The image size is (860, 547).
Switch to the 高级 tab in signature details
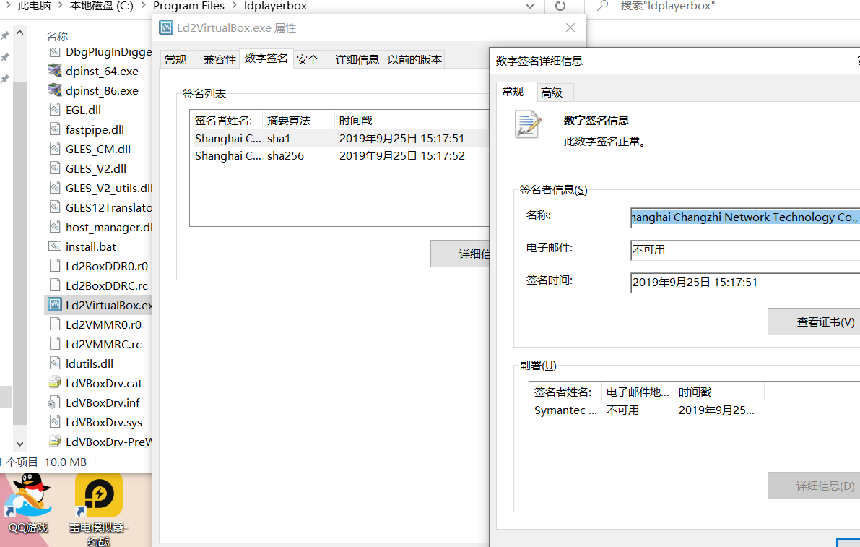click(x=552, y=92)
